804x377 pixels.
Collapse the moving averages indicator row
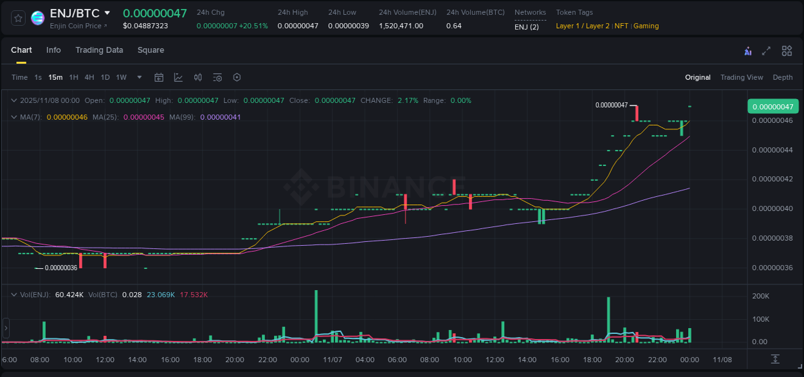pyautogui.click(x=14, y=117)
